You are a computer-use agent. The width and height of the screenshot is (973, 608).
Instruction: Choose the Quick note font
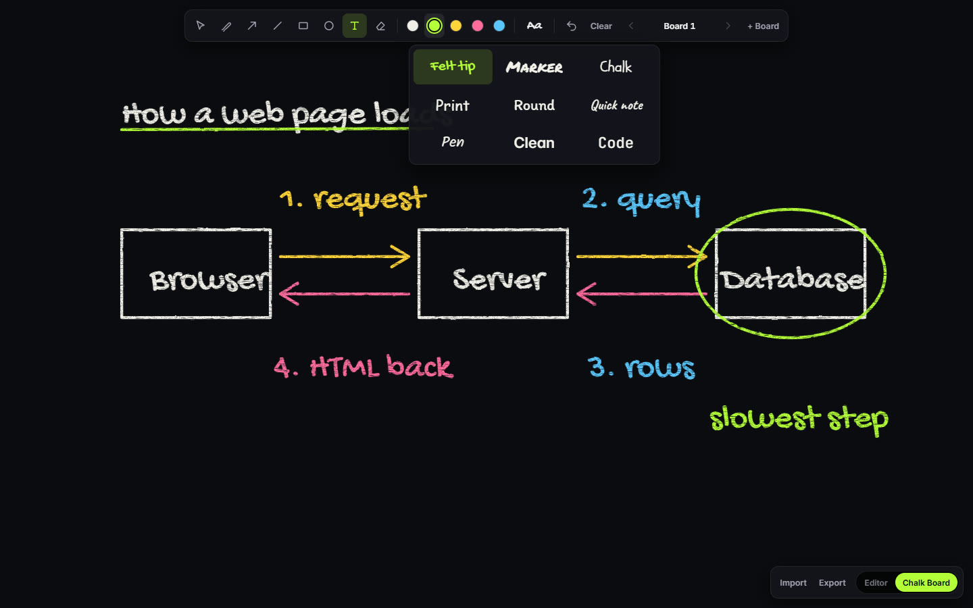click(x=616, y=105)
